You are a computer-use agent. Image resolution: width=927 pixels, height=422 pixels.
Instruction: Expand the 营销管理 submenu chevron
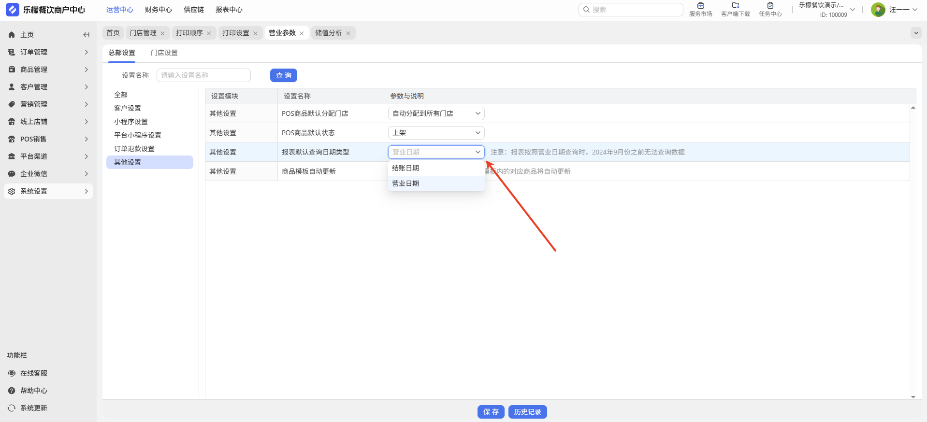pyautogui.click(x=86, y=104)
